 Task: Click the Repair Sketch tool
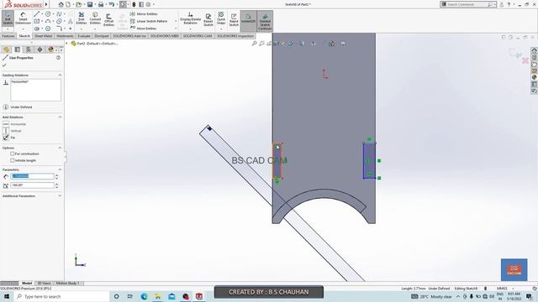point(208,19)
